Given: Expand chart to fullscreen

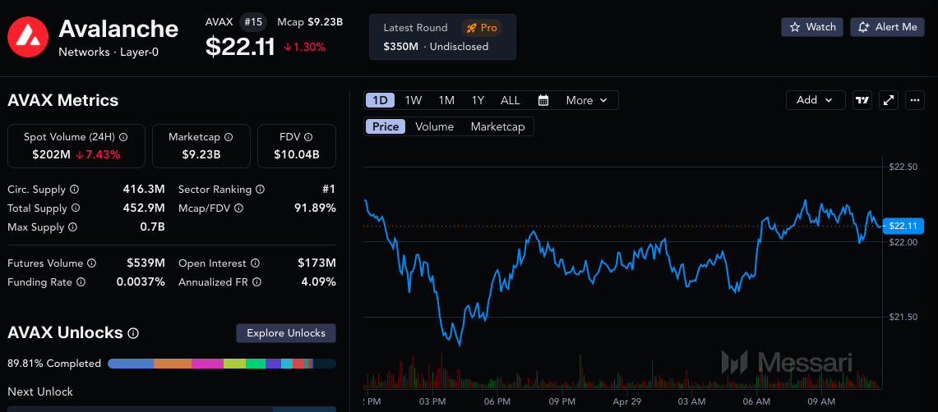Looking at the screenshot, I should tap(889, 100).
